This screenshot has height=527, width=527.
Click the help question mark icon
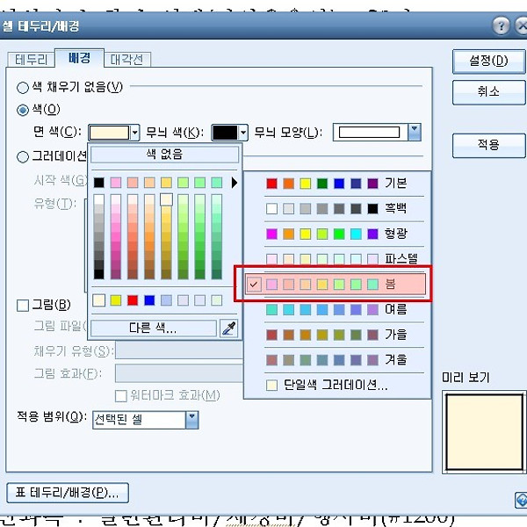tap(499, 26)
